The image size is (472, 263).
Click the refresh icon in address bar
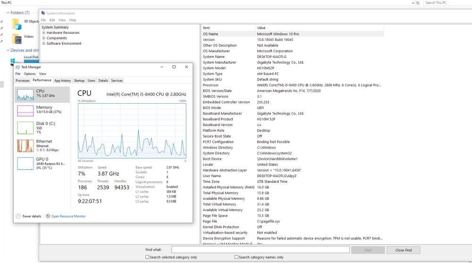418,3
